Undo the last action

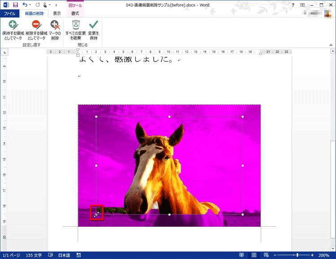point(25,5)
